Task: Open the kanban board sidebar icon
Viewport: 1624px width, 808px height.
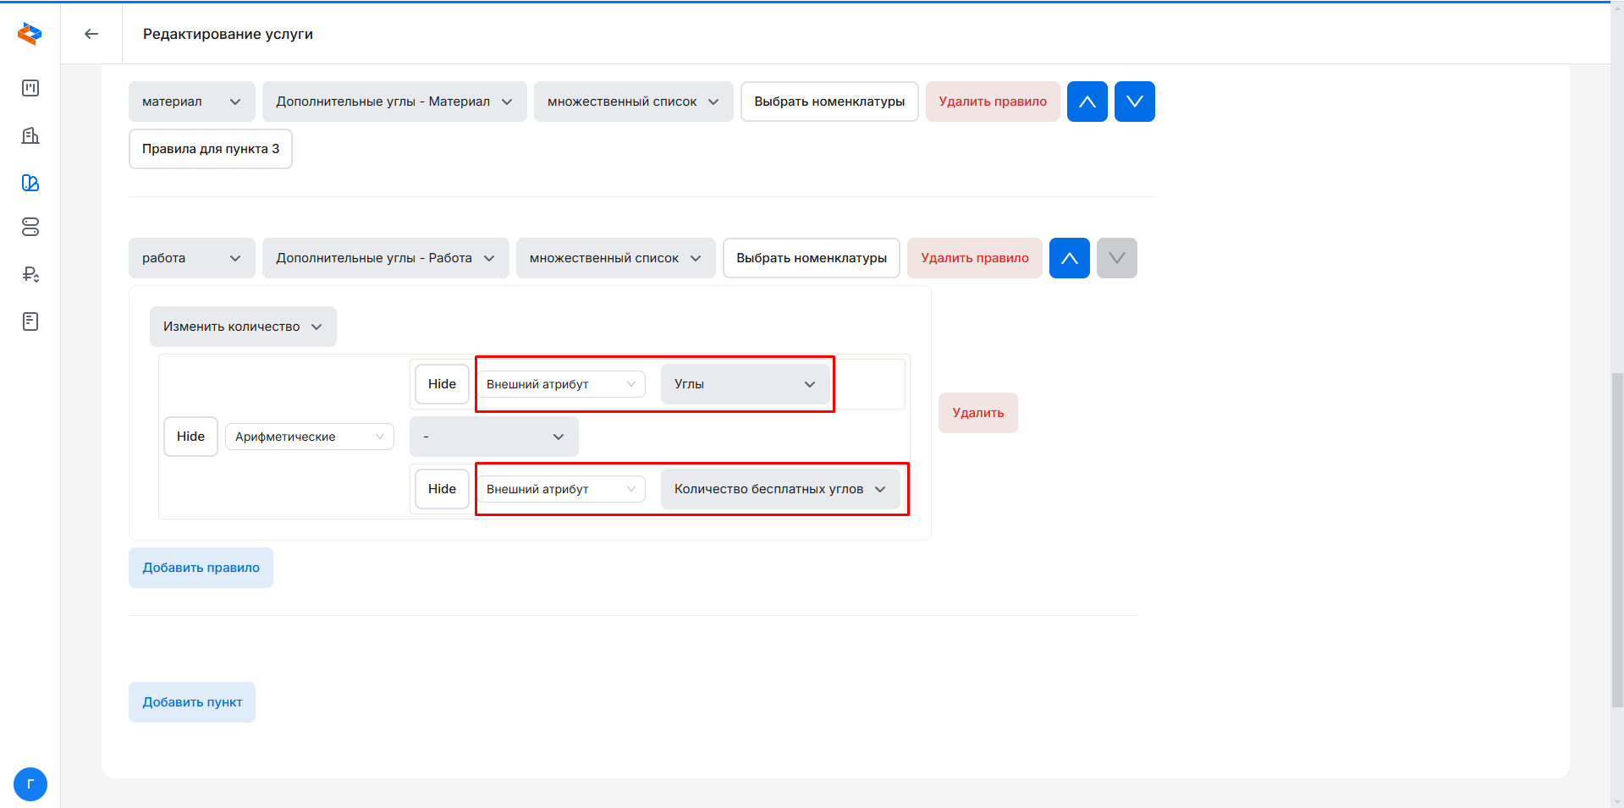Action: [30, 88]
